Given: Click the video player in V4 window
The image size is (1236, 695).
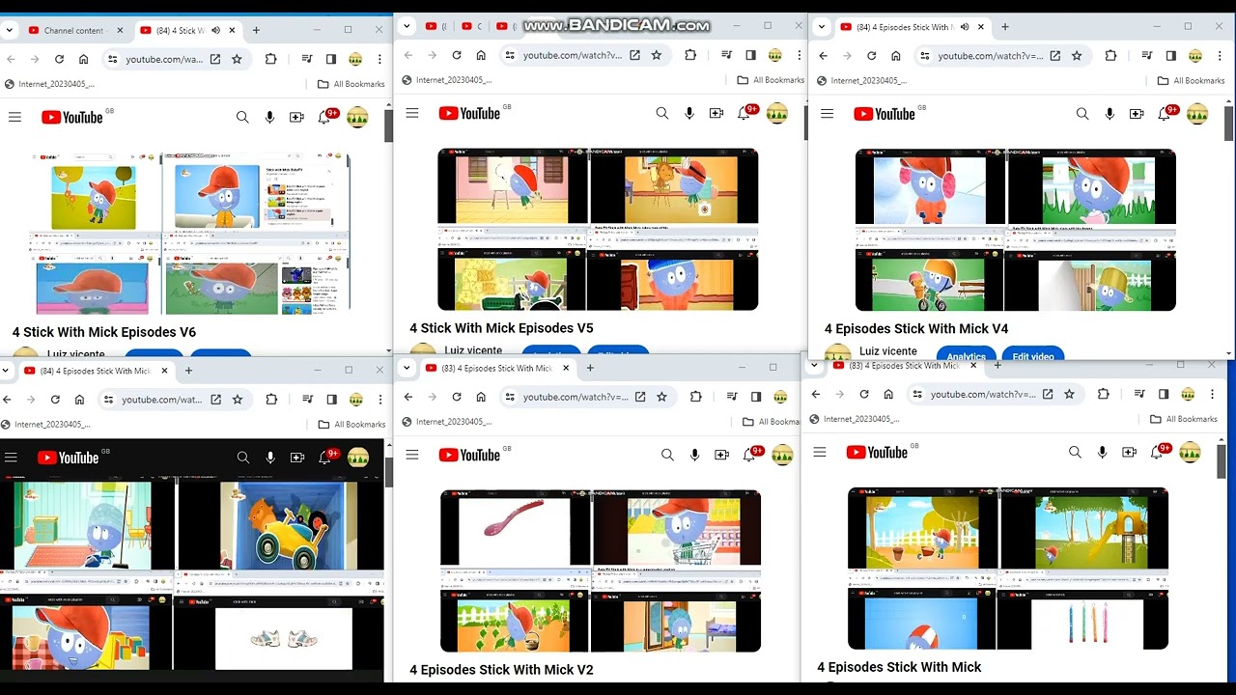Looking at the screenshot, I should [x=1016, y=230].
